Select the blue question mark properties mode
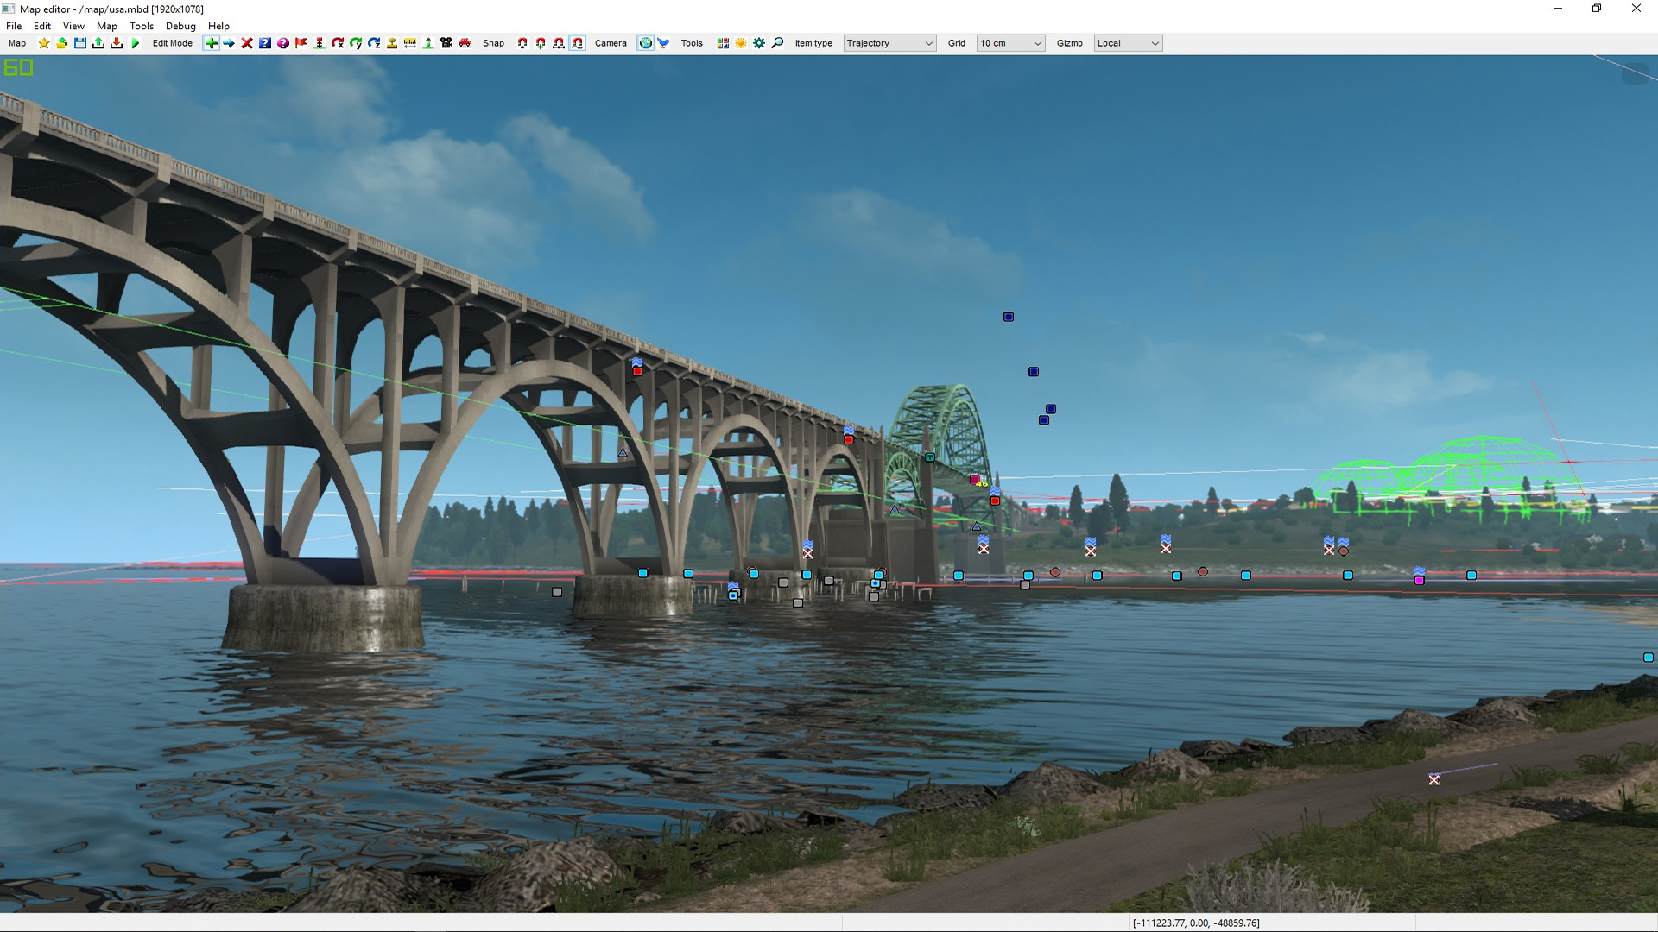This screenshot has height=932, width=1658. pyautogui.click(x=265, y=43)
